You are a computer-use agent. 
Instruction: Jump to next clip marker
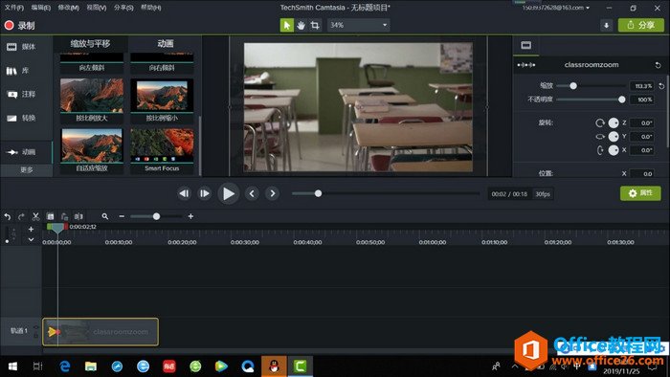pyautogui.click(x=273, y=194)
